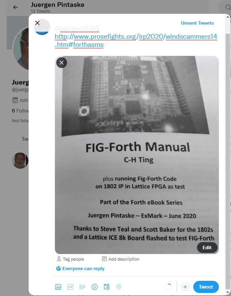This screenshot has height=296, width=231.
Task: Add description to the image
Action: click(121, 259)
